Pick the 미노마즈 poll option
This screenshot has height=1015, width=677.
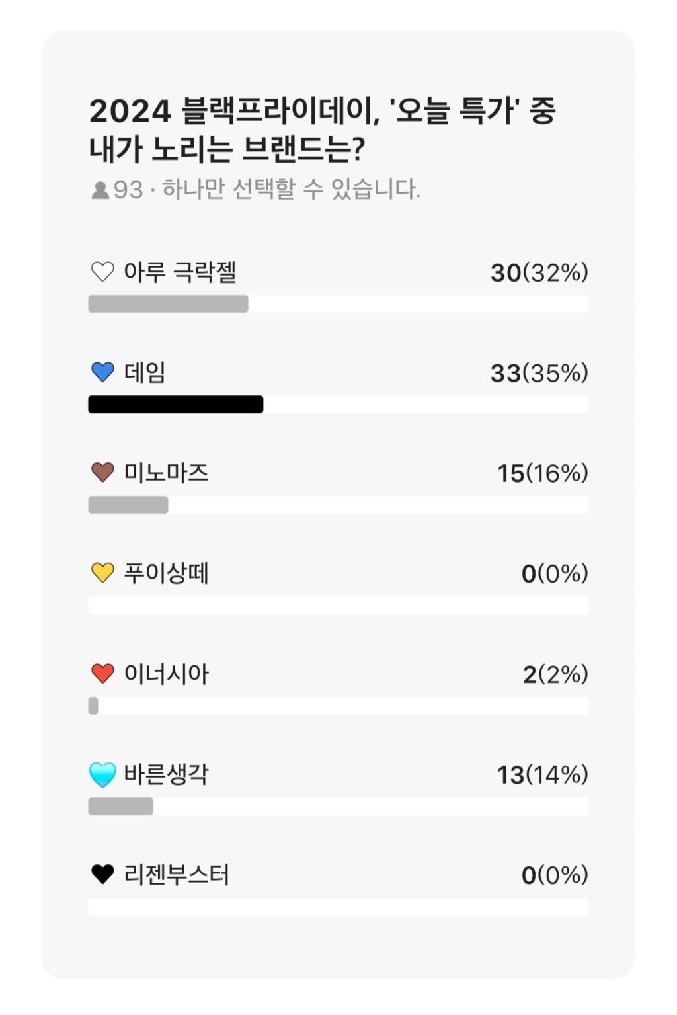point(166,473)
